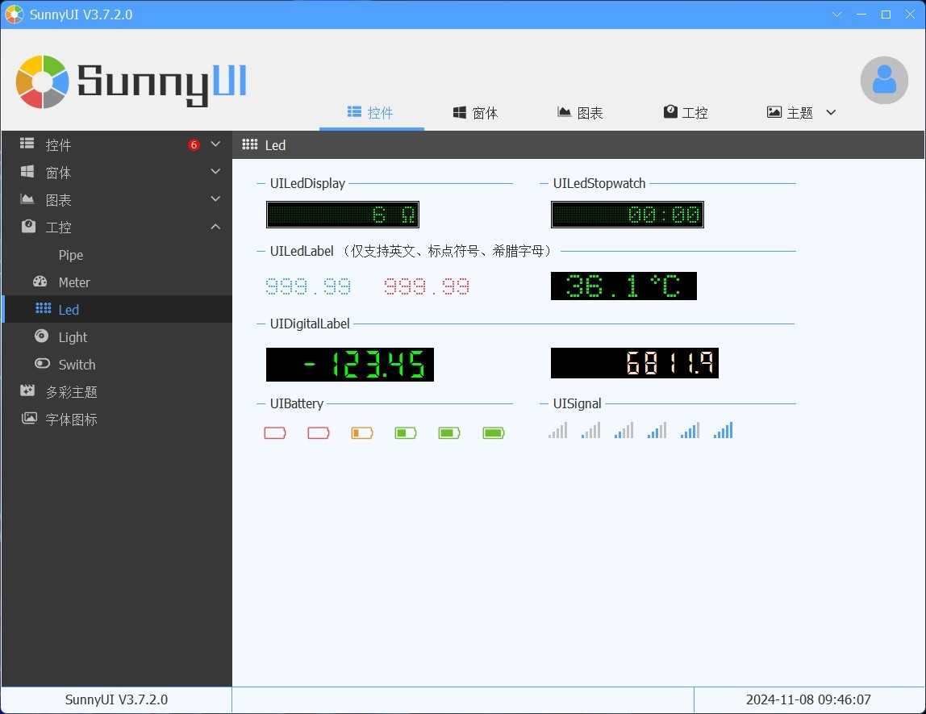
Task: Expand the 控件 sidebar section
Action: pos(215,144)
